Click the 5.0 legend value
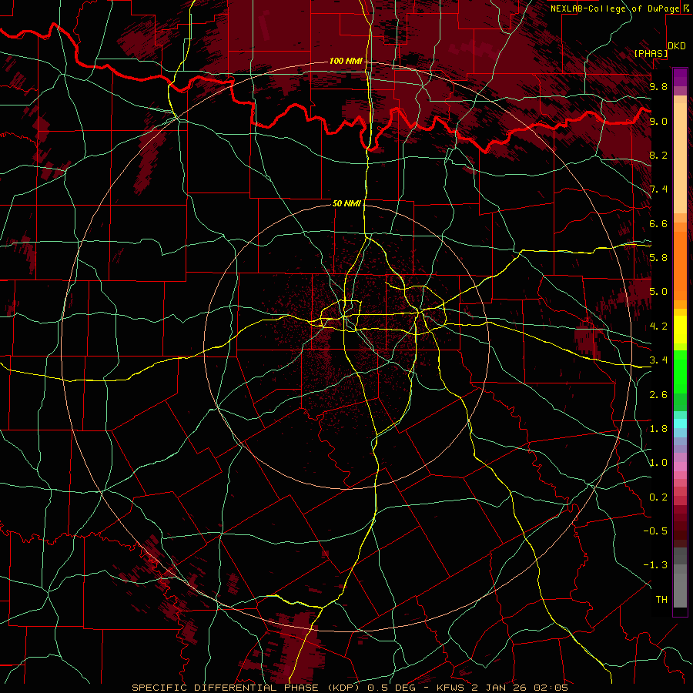693x693 pixels. pyautogui.click(x=658, y=292)
